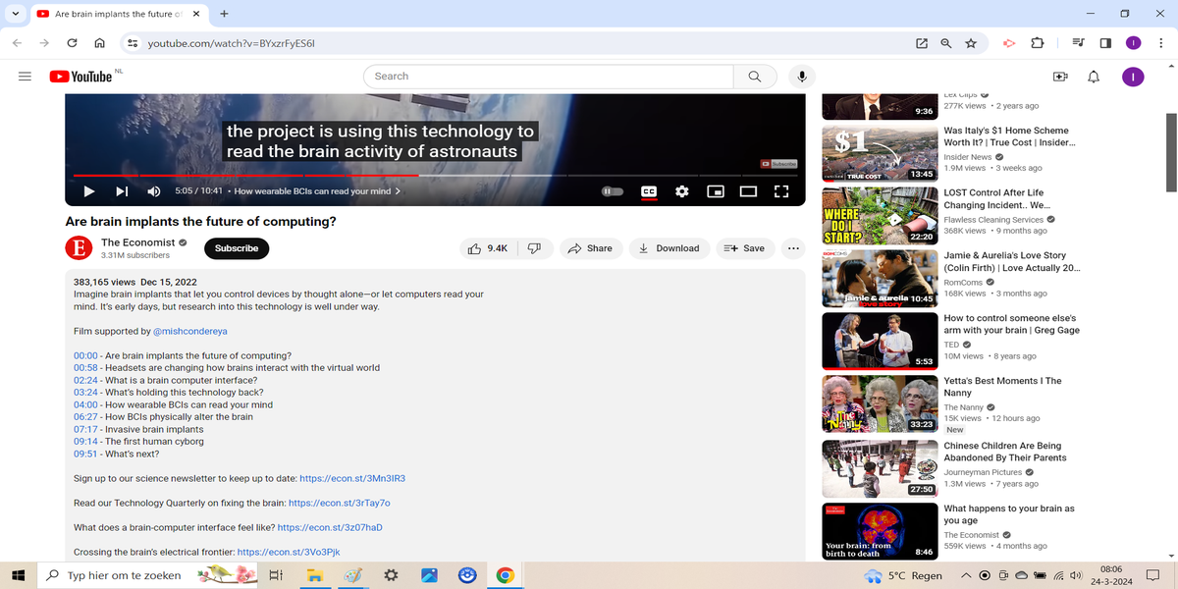1178x589 pixels.
Task: Open Yetta's Best Moments video thumbnail
Action: point(879,403)
